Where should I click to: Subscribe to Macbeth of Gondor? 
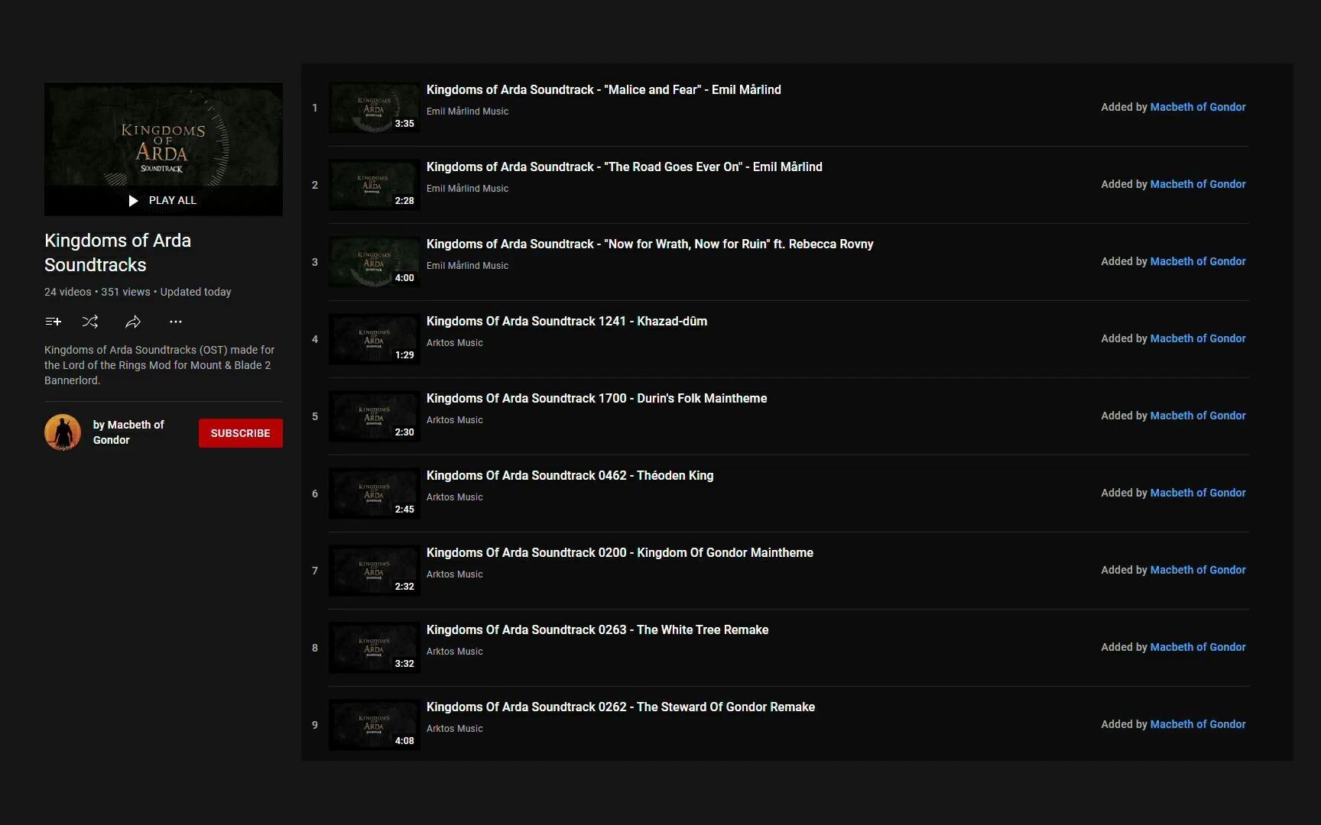pos(241,433)
